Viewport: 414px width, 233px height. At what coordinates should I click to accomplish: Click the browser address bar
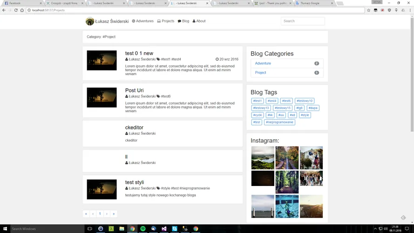[196, 10]
